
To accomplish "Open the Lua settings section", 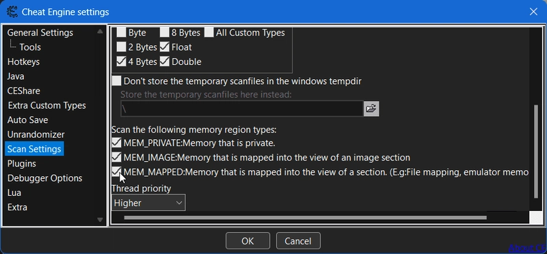I will coord(14,193).
